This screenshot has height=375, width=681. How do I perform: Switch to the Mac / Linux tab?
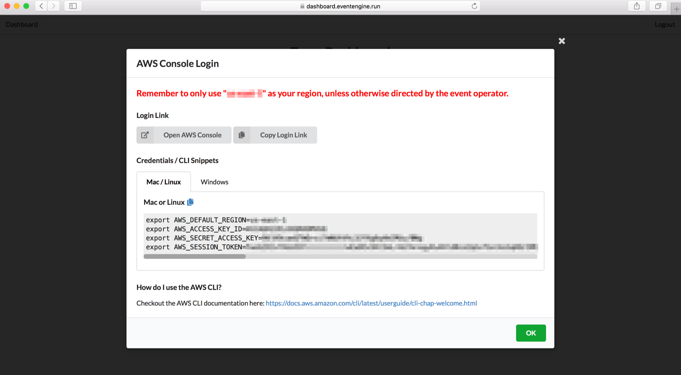[164, 182]
